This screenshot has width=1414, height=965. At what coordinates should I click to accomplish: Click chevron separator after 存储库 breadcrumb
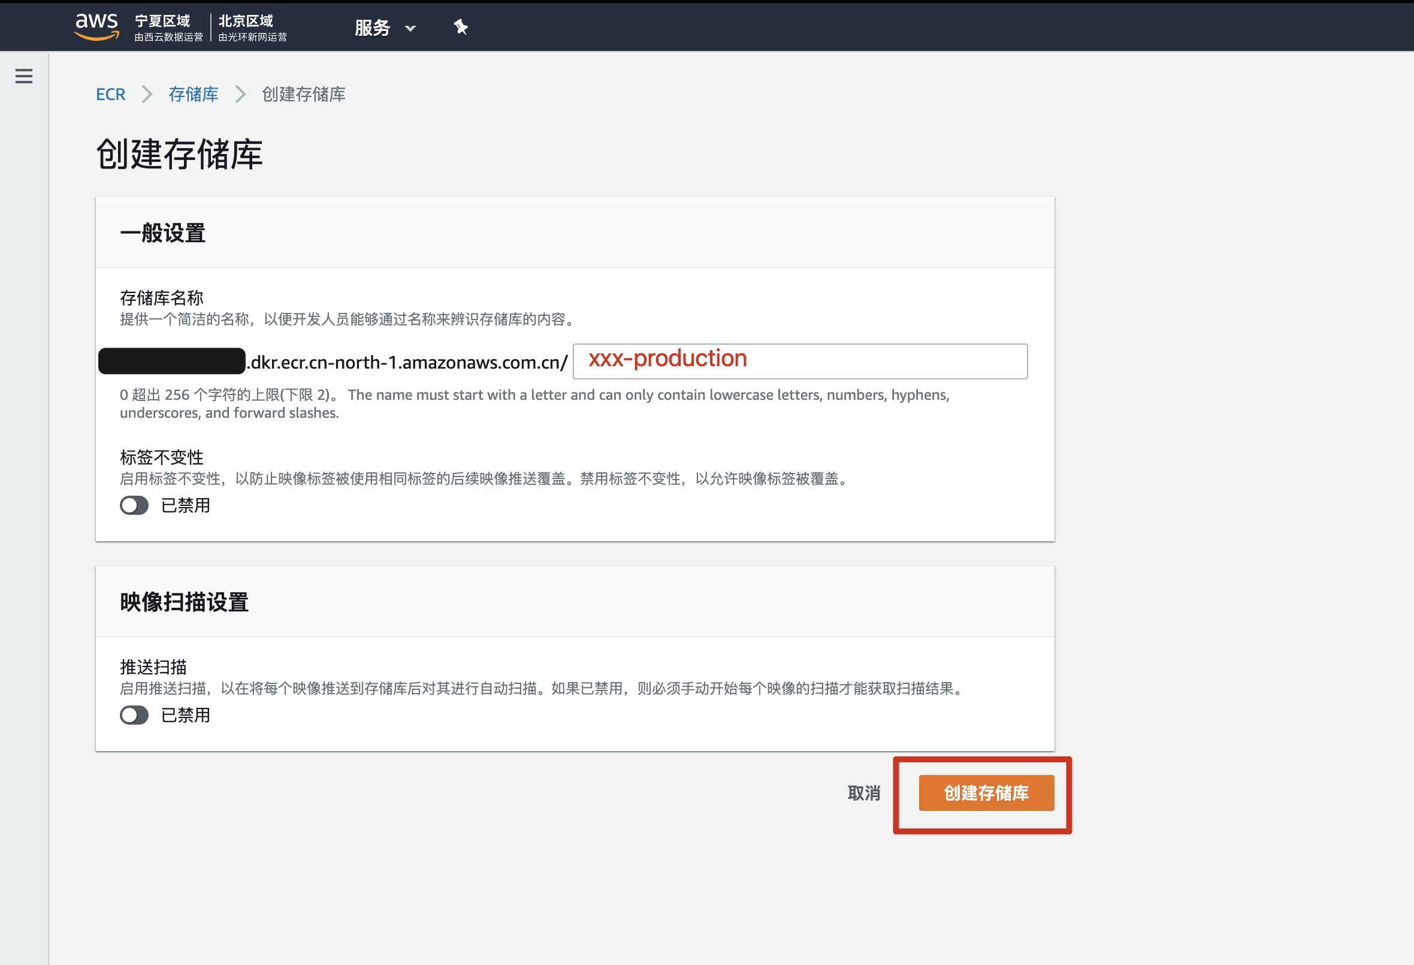coord(240,94)
